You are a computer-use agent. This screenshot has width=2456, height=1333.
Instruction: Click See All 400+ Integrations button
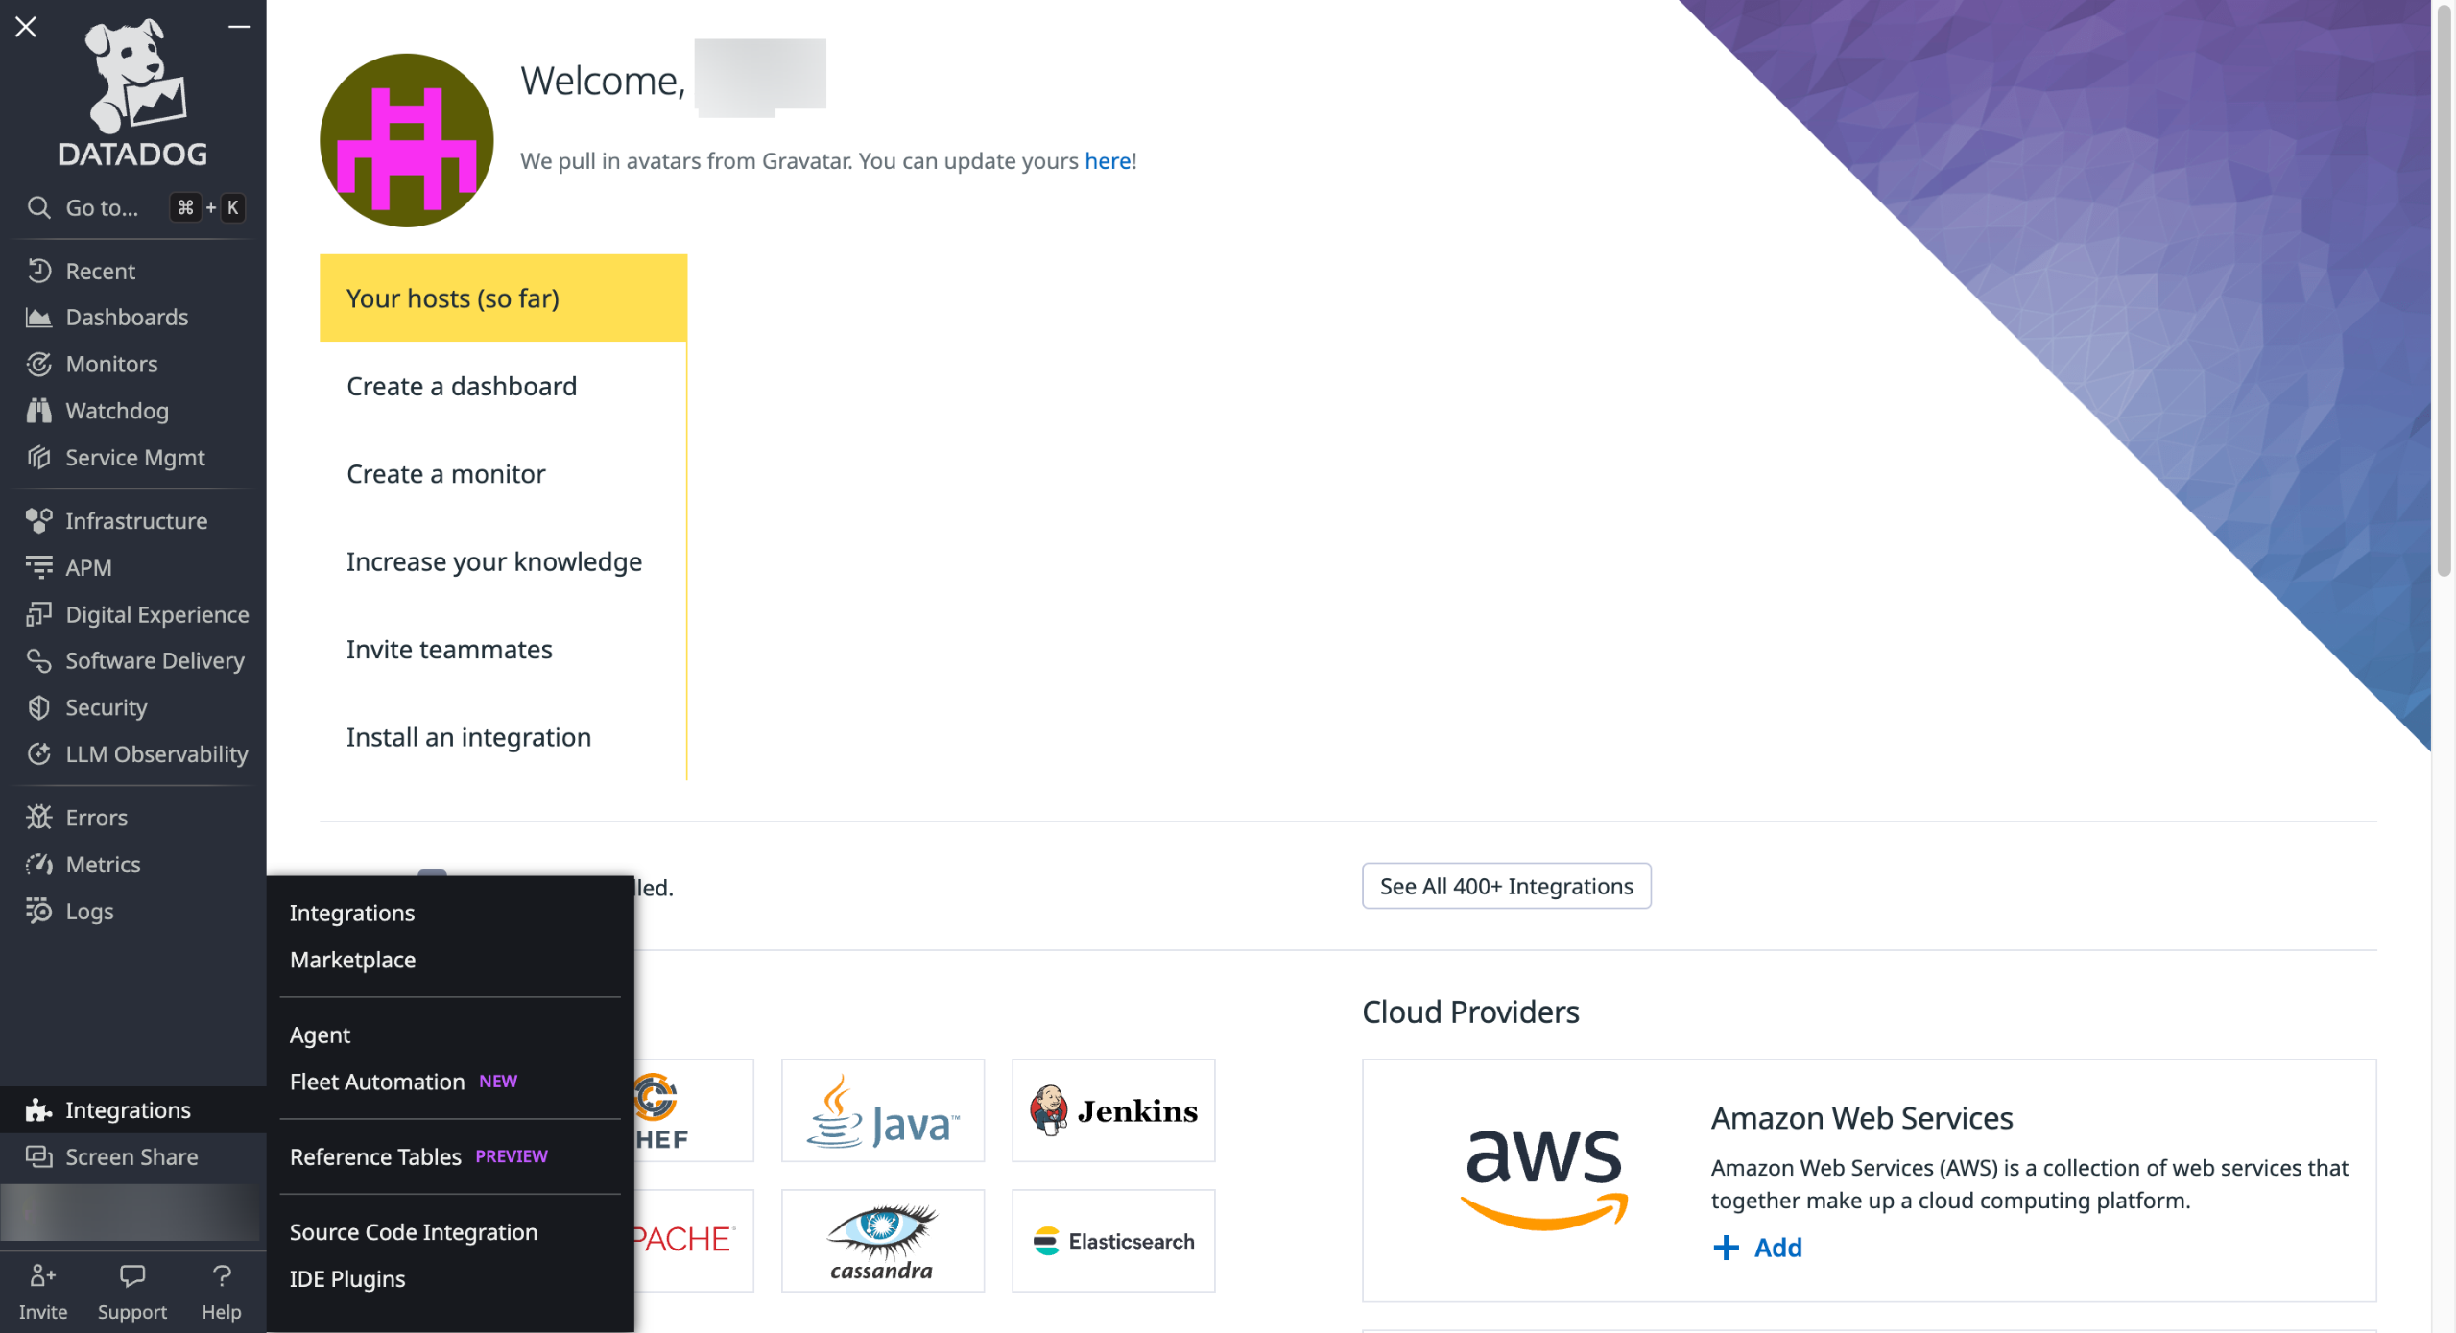pos(1505,886)
